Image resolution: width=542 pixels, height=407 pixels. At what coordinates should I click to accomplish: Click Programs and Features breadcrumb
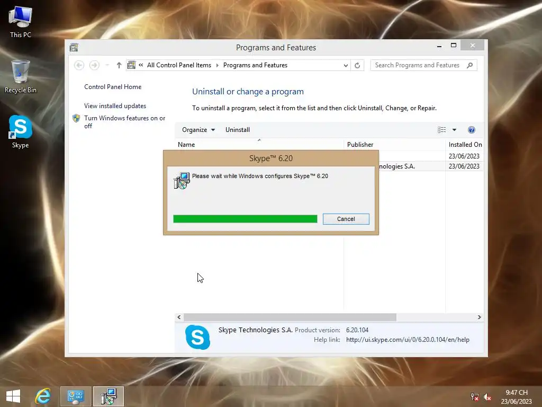pos(255,65)
